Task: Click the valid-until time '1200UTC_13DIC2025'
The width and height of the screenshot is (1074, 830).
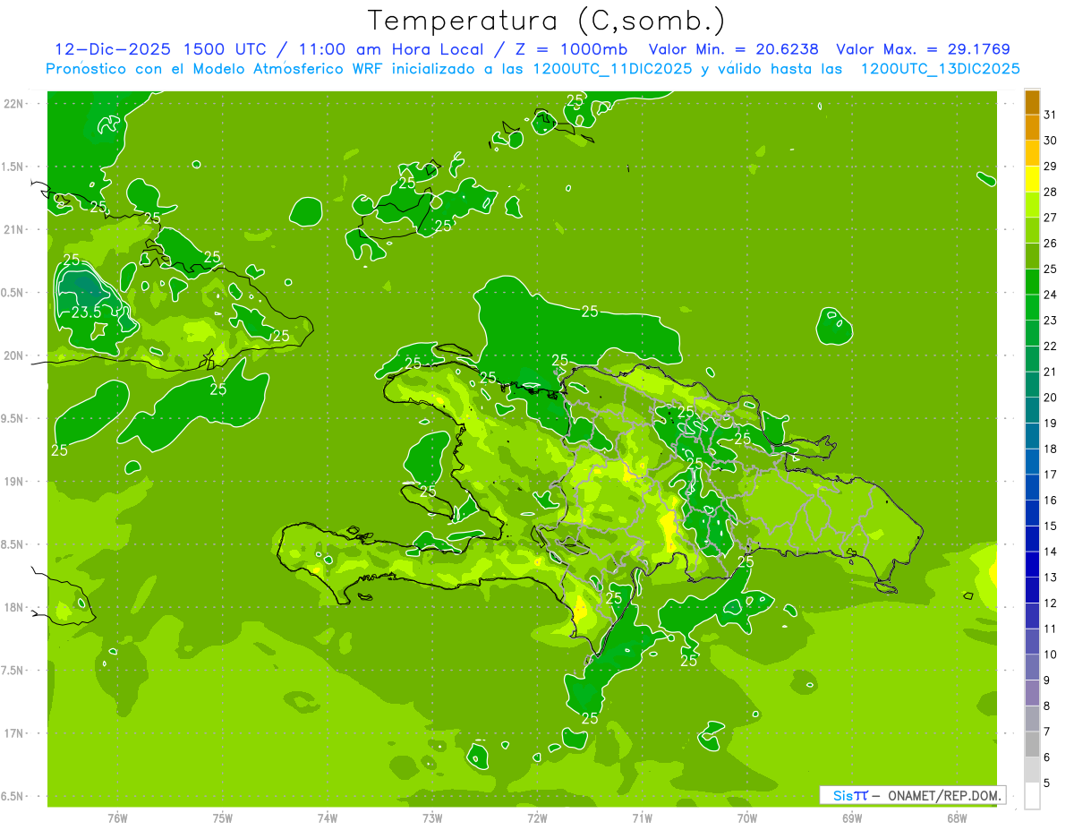Action: pos(941,69)
